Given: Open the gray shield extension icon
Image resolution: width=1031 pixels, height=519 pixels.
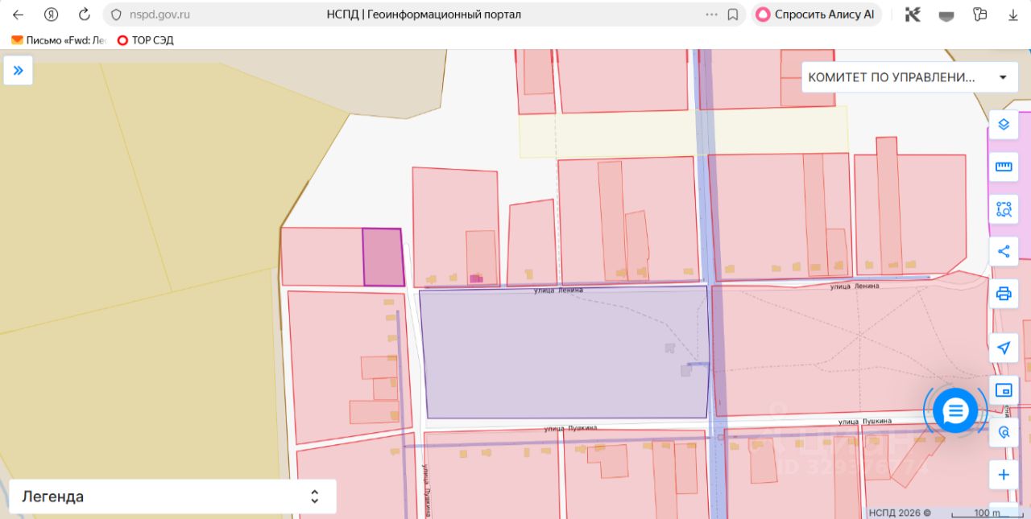Looking at the screenshot, I should tap(946, 14).
